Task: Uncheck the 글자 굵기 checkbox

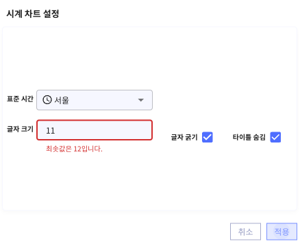Action: point(208,137)
